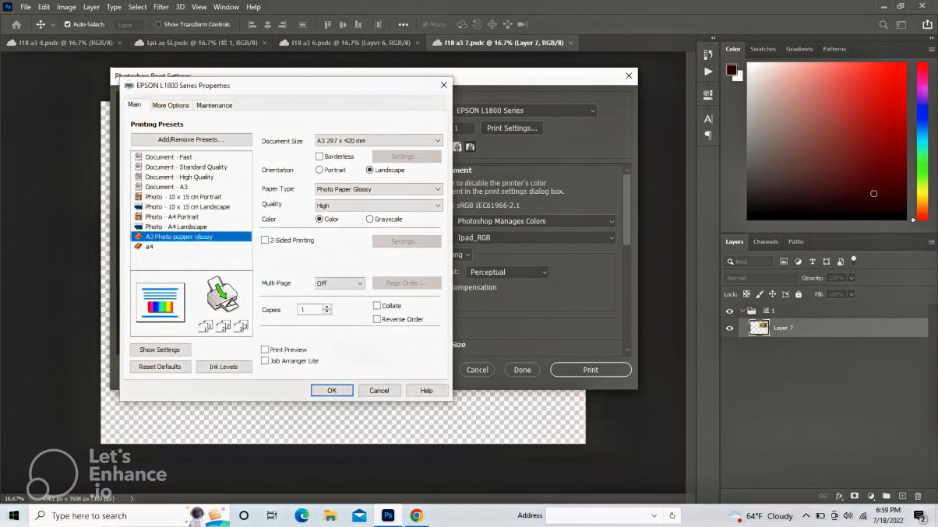Open the Photoshop Manages Colors dropdown
This screenshot has width=938, height=527.
[534, 221]
